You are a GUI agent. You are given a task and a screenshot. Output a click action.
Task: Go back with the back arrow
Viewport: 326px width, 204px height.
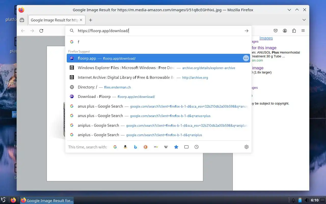pos(23,31)
